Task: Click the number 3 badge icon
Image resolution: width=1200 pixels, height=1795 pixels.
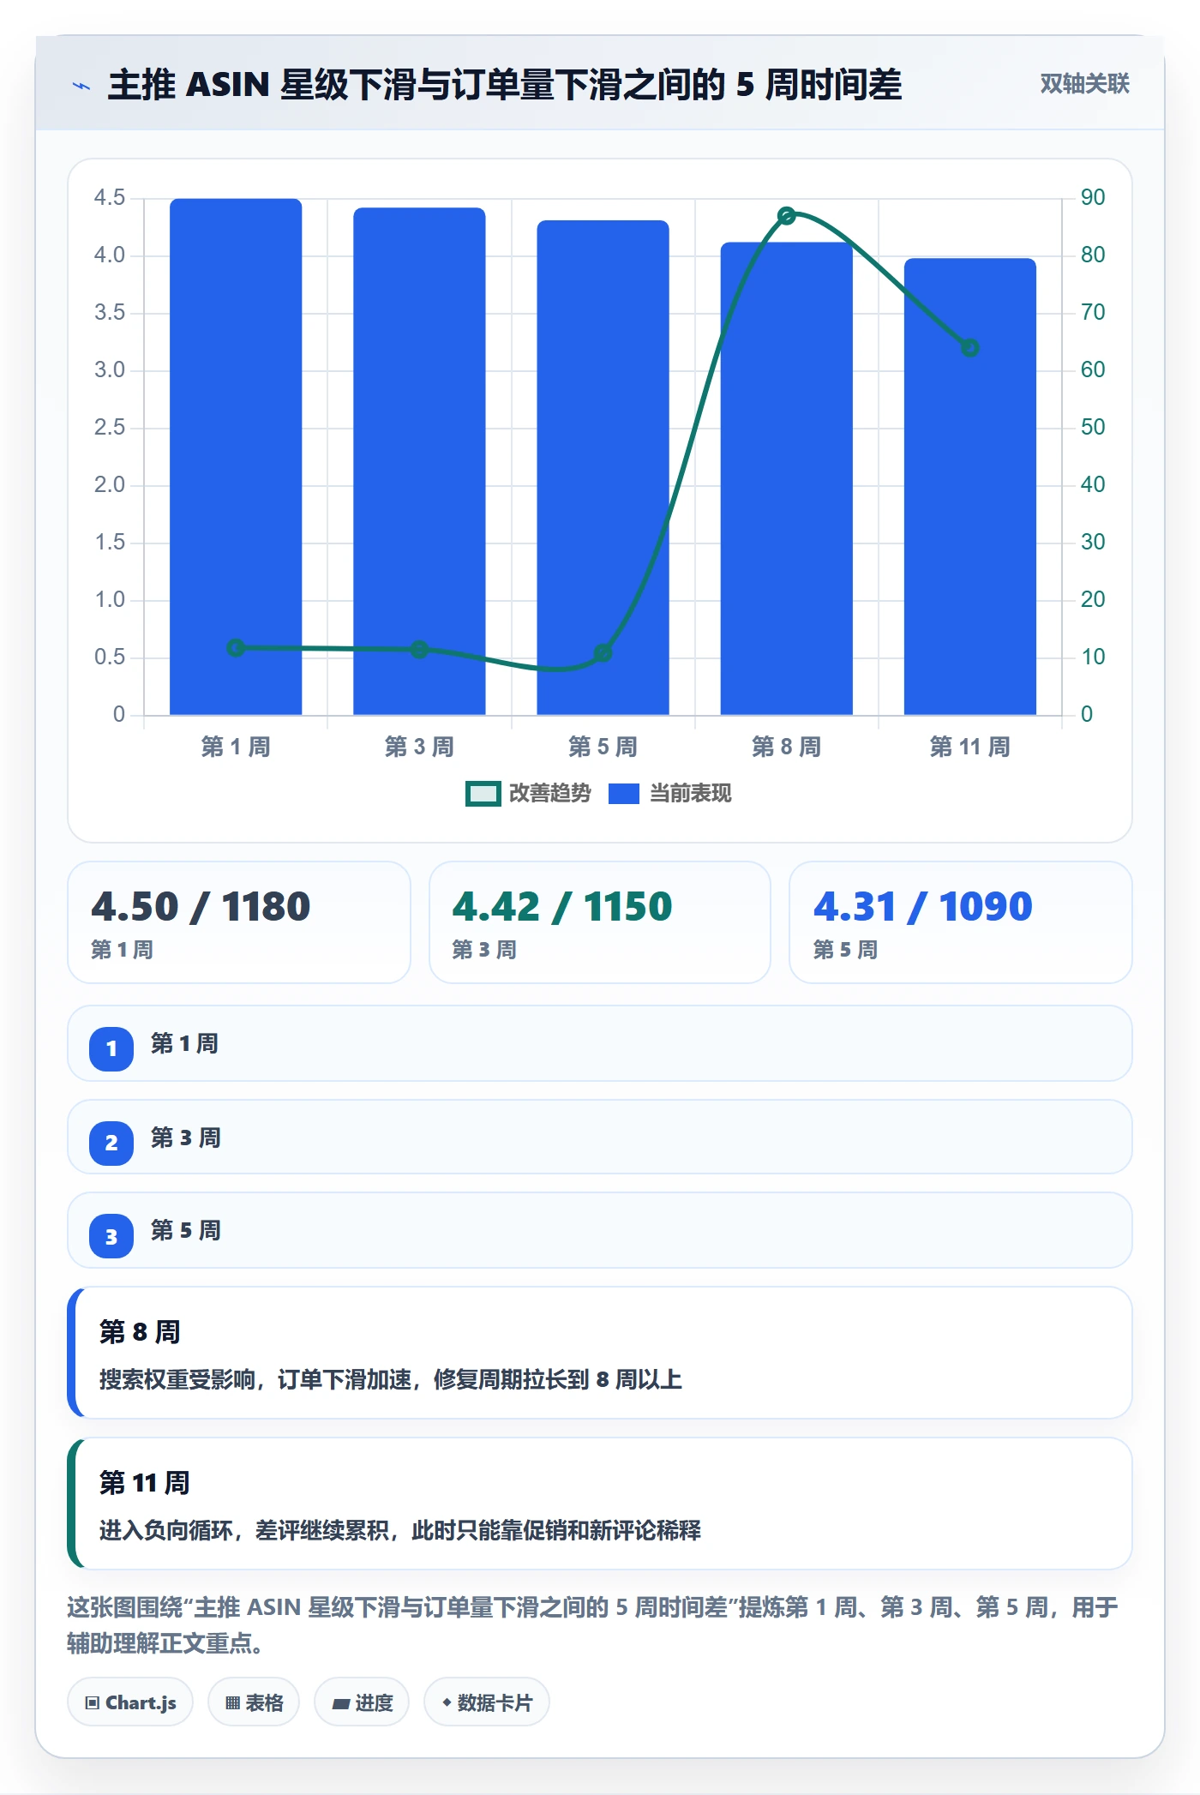Action: click(111, 1236)
